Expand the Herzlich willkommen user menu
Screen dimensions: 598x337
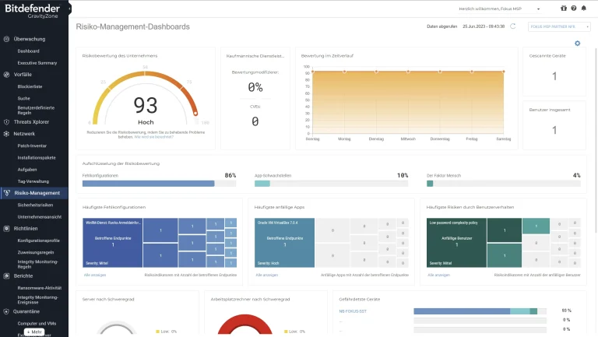click(x=499, y=9)
